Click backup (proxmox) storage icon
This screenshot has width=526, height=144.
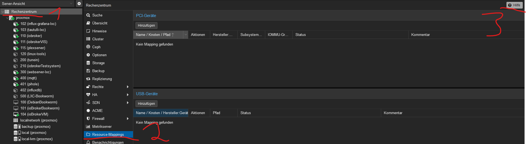[x=17, y=126]
